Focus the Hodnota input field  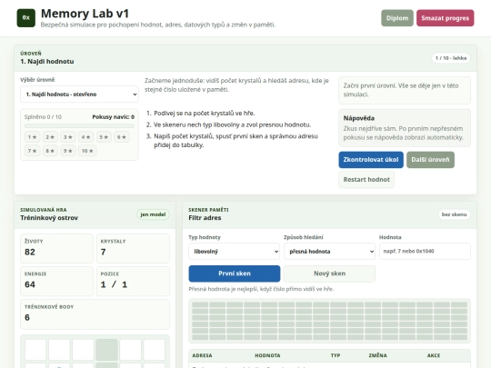(x=425, y=252)
